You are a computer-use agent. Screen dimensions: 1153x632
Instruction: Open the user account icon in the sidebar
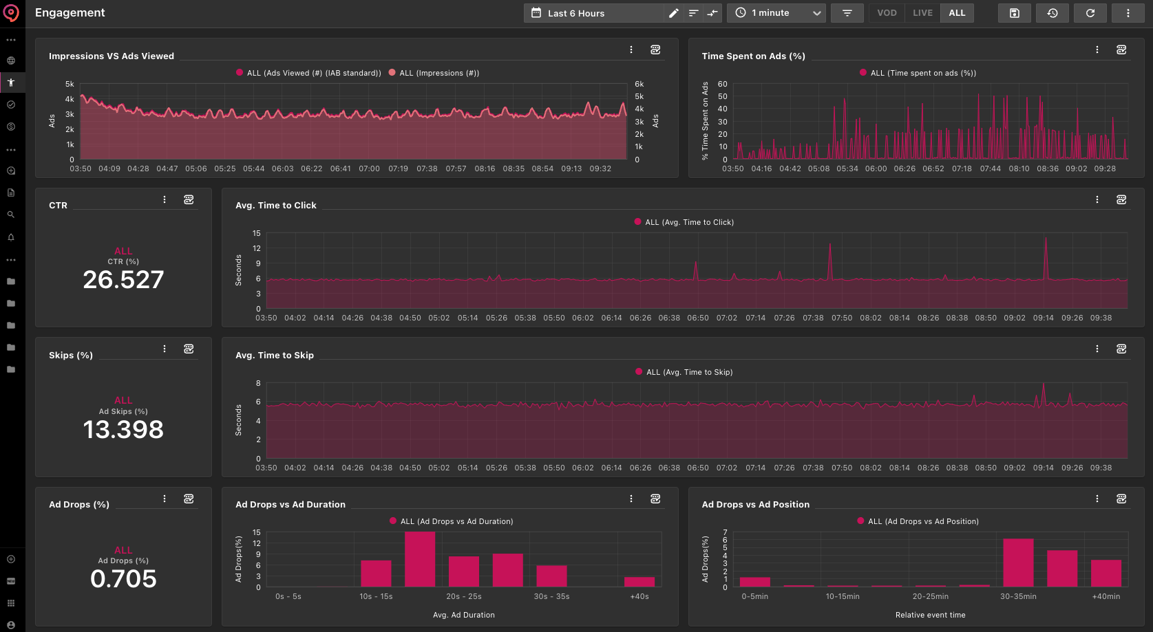click(x=11, y=625)
